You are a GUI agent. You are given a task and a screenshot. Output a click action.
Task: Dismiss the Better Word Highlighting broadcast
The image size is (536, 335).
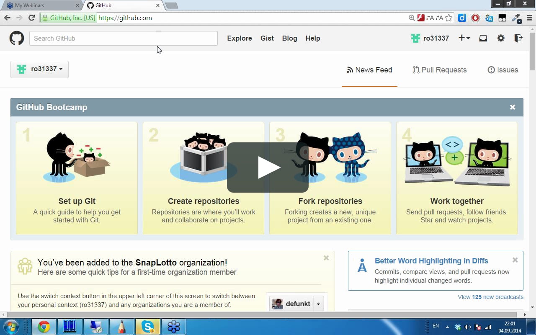click(x=515, y=260)
